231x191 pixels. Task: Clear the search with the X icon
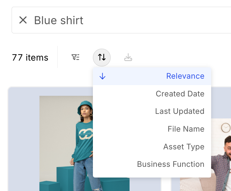[23, 20]
